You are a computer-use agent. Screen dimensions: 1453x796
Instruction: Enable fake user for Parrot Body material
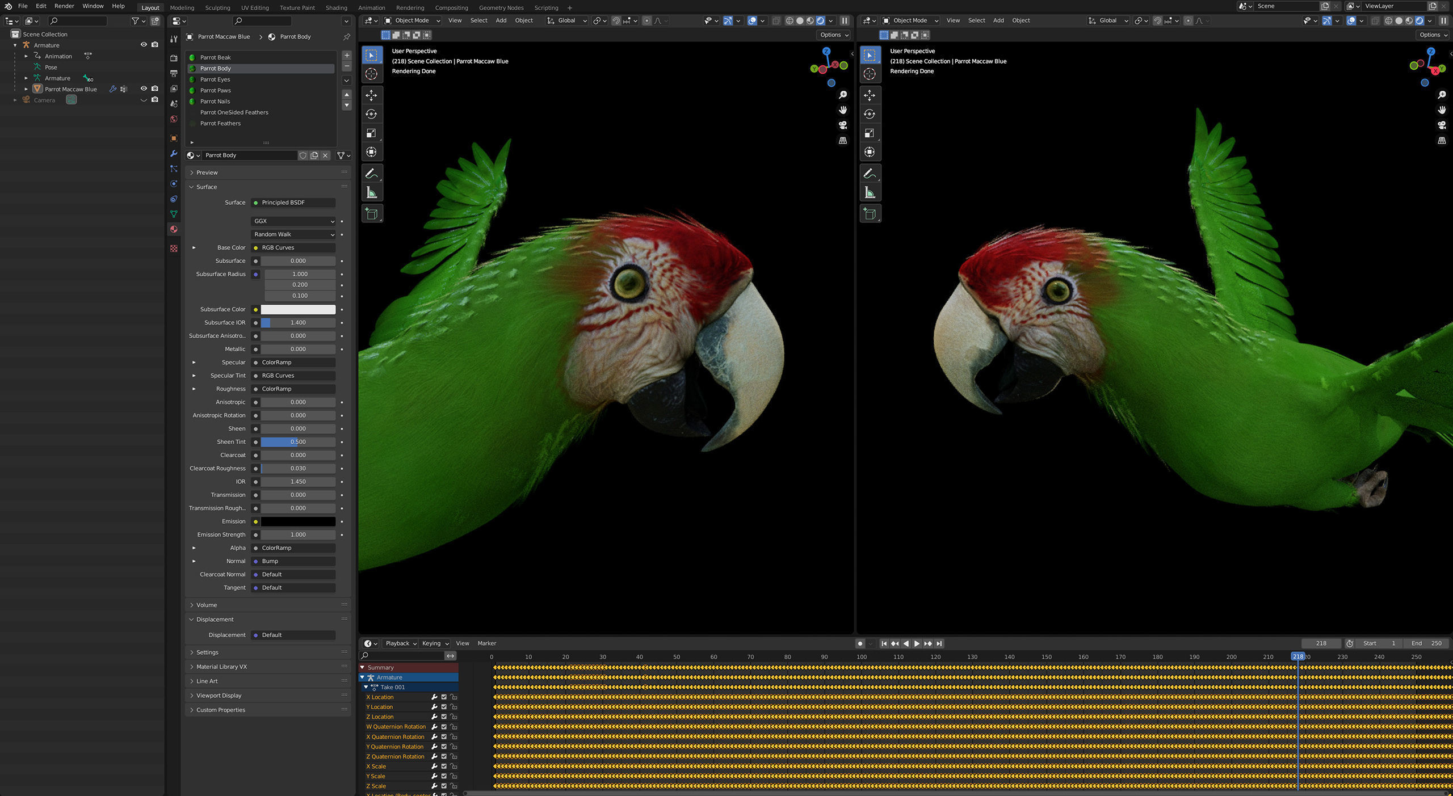click(303, 155)
